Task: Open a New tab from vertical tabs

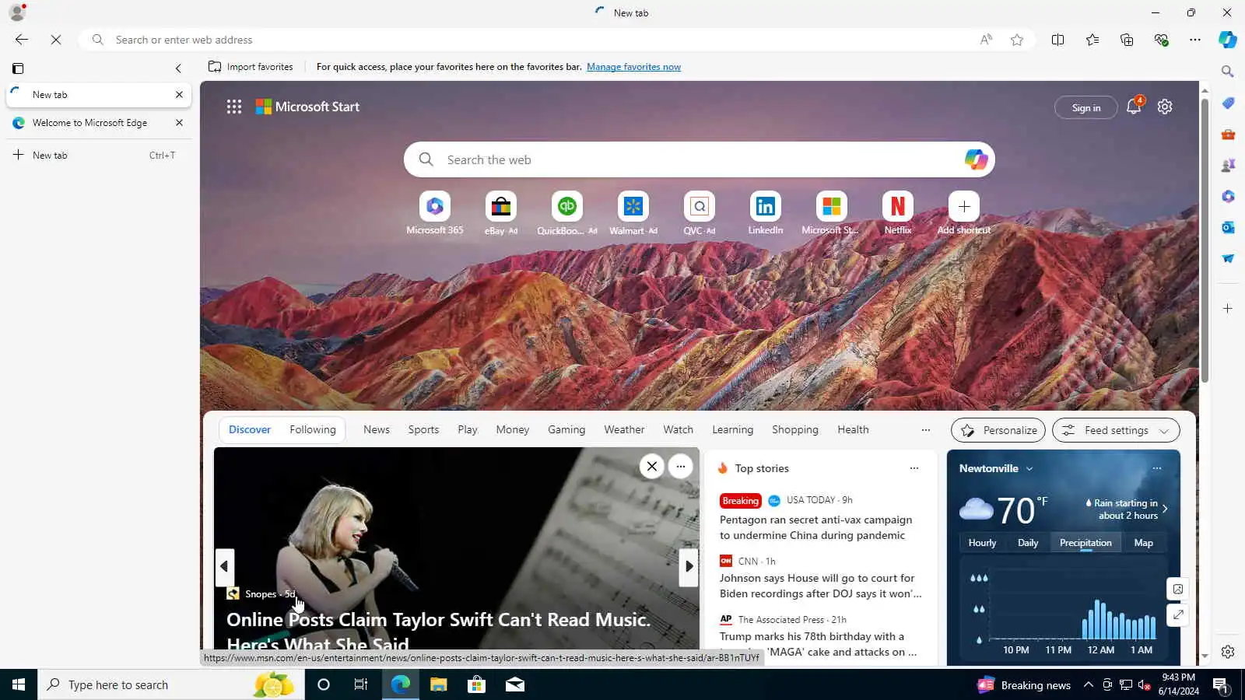Action: [x=100, y=156]
